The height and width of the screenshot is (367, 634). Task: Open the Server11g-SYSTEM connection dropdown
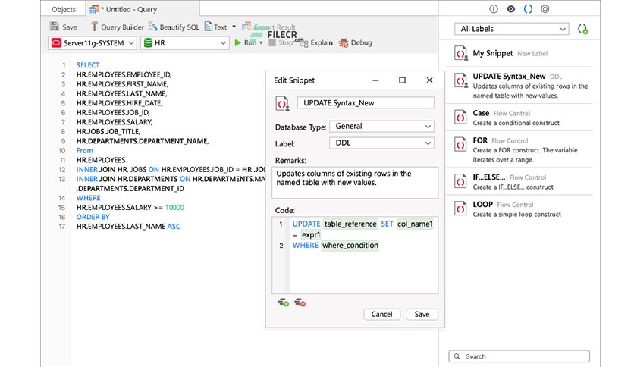[93, 43]
